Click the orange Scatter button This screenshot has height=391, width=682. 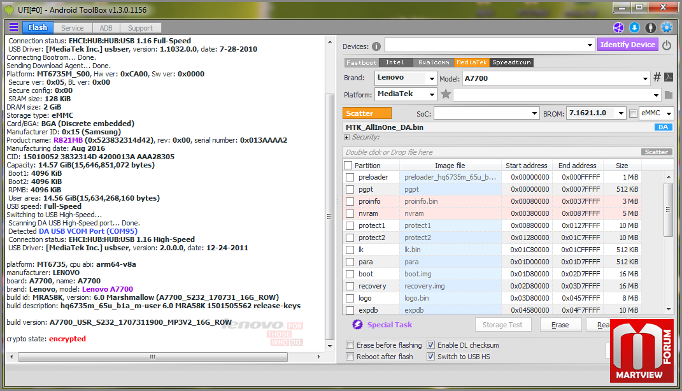(367, 113)
